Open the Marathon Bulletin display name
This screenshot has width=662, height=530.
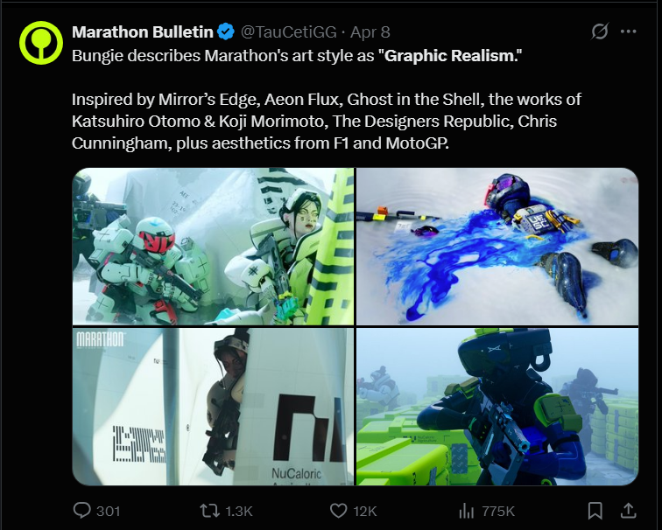(x=142, y=32)
